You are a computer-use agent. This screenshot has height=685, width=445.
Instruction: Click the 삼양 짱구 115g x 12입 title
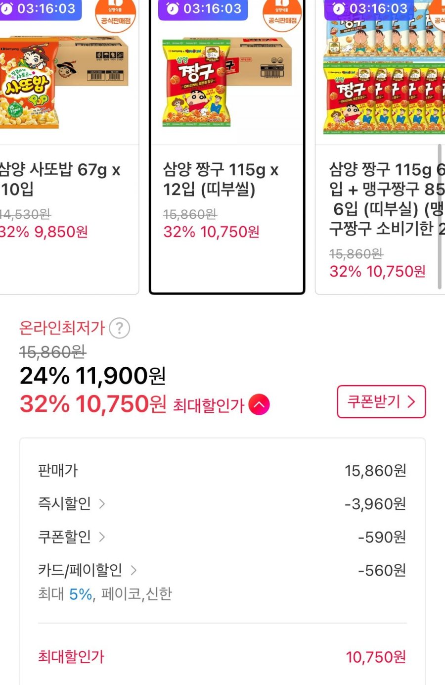(x=221, y=179)
